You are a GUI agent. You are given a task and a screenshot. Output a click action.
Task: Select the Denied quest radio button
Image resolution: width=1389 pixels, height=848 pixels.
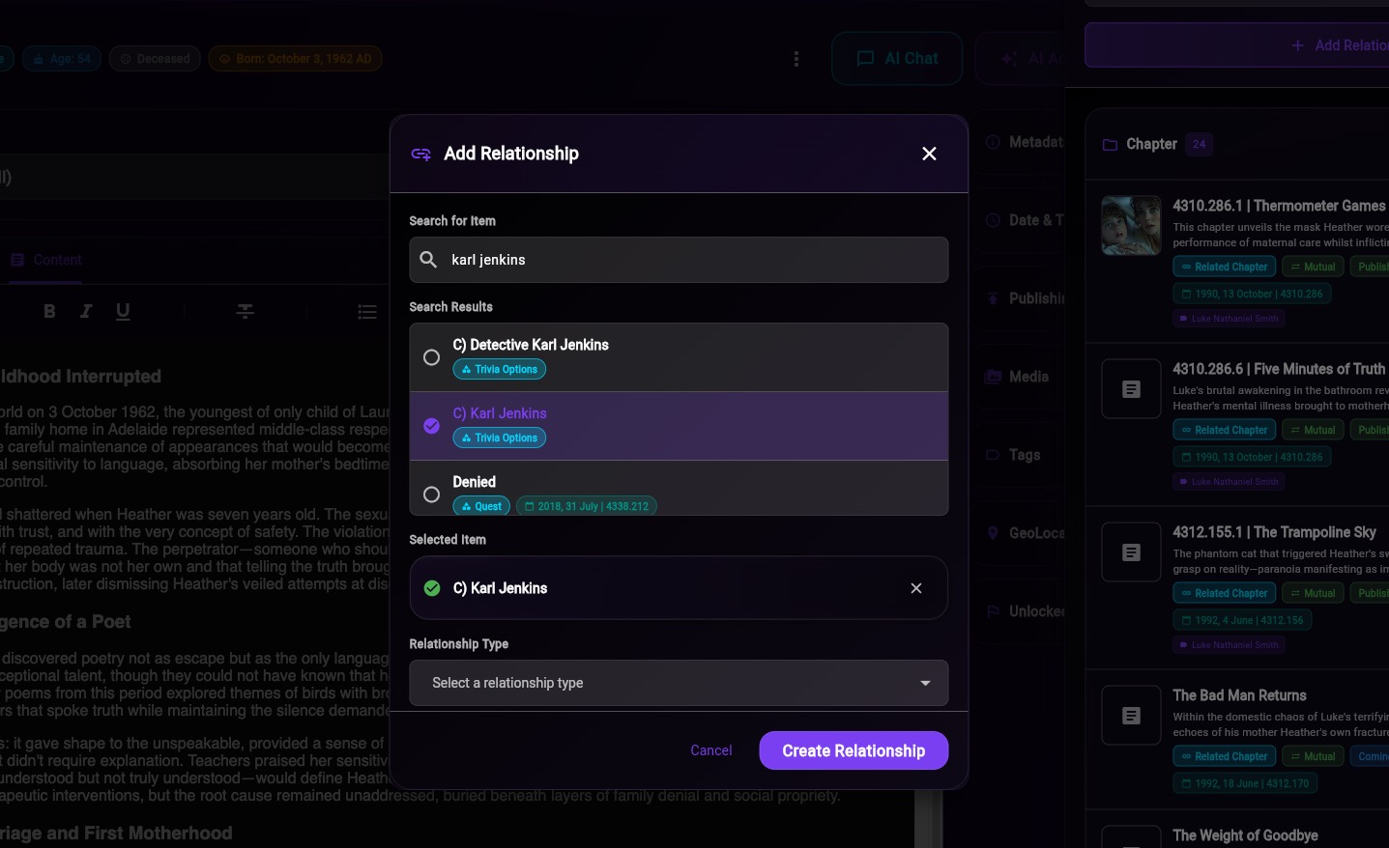[x=432, y=495]
